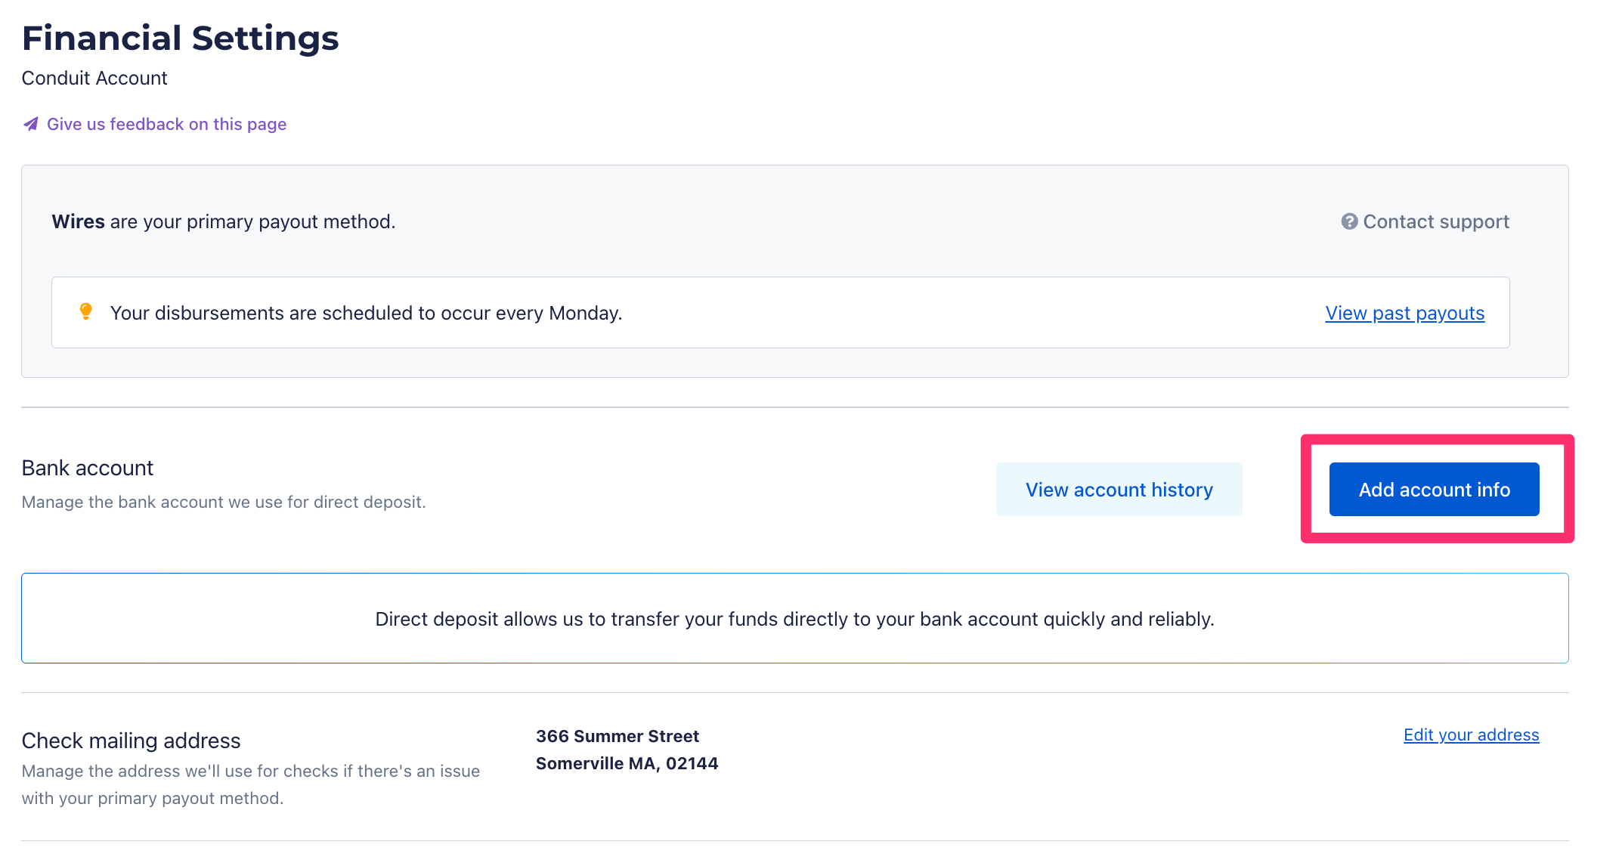Click the question mark icon beside Contact support
Viewport: 1622px width, 866px height.
[x=1349, y=221]
